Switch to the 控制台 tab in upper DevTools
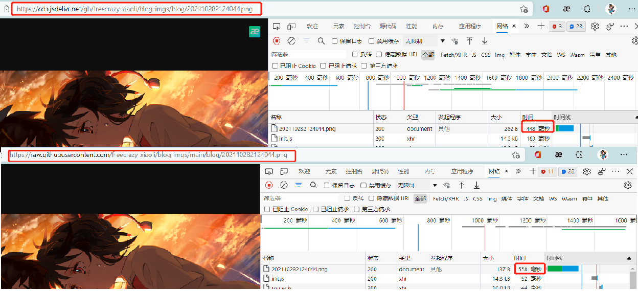Viewport: 638px width, 291px height. coord(362,26)
